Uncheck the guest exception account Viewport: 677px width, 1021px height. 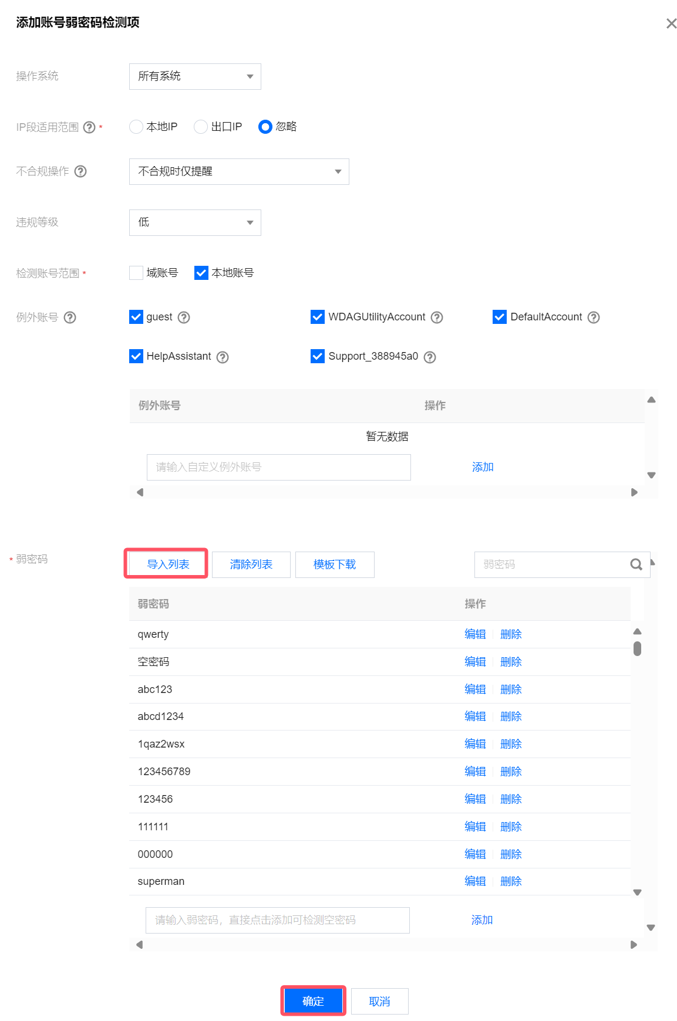136,317
